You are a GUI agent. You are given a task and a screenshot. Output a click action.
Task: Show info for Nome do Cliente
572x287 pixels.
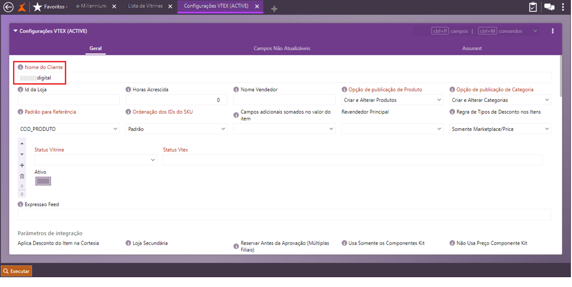pyautogui.click(x=21, y=67)
